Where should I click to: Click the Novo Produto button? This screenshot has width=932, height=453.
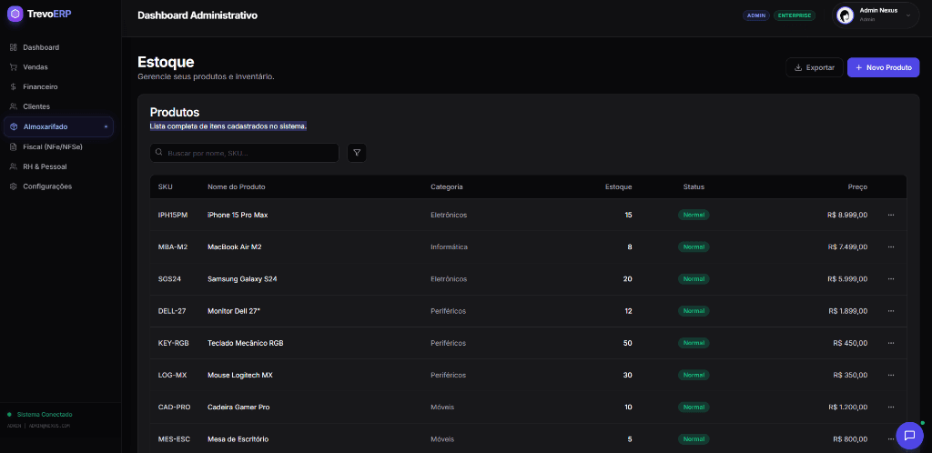coord(883,67)
